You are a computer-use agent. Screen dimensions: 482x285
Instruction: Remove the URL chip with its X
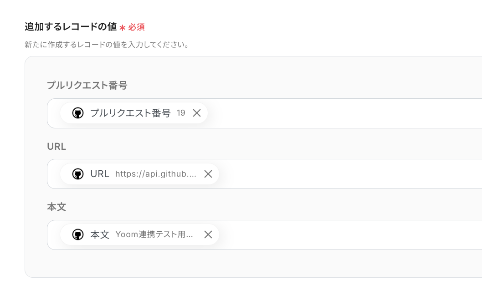coord(208,174)
